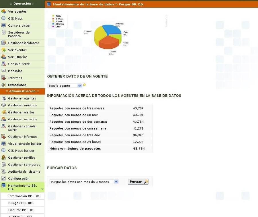258x217 pixels.
Task: Go to Servidores de Pandora link
Action: coord(19,34)
